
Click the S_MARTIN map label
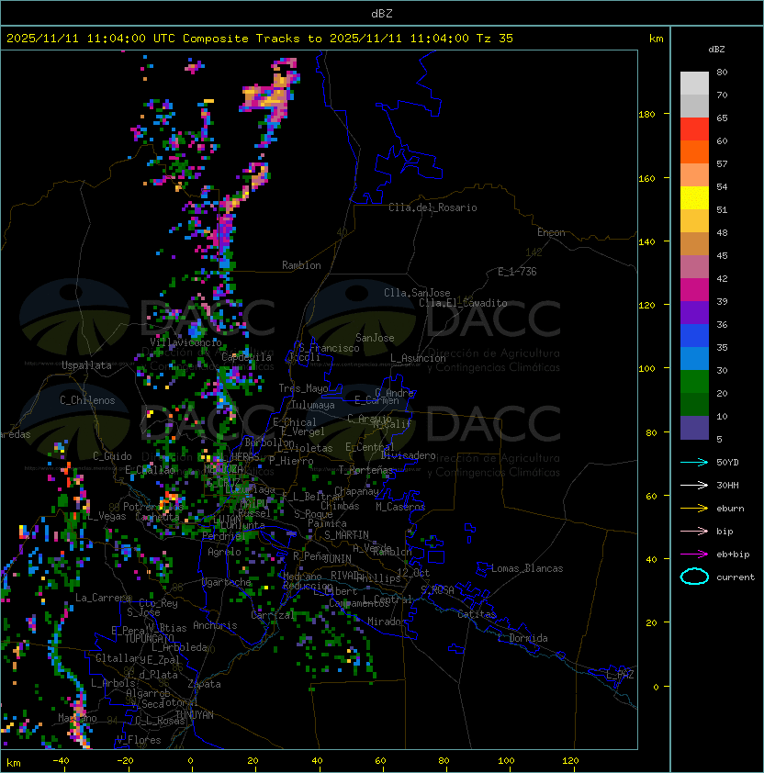[346, 535]
